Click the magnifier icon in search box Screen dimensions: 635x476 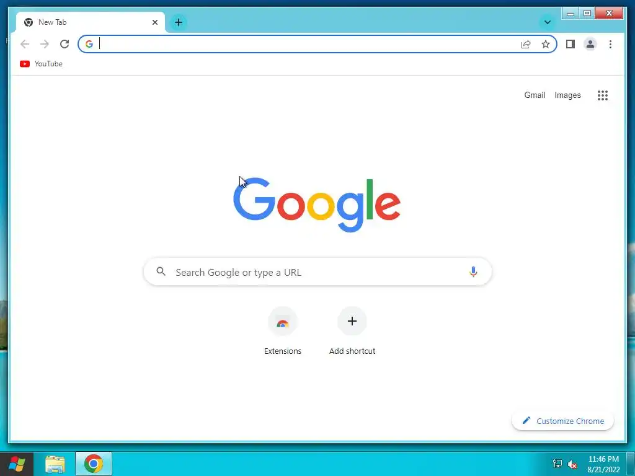161,271
